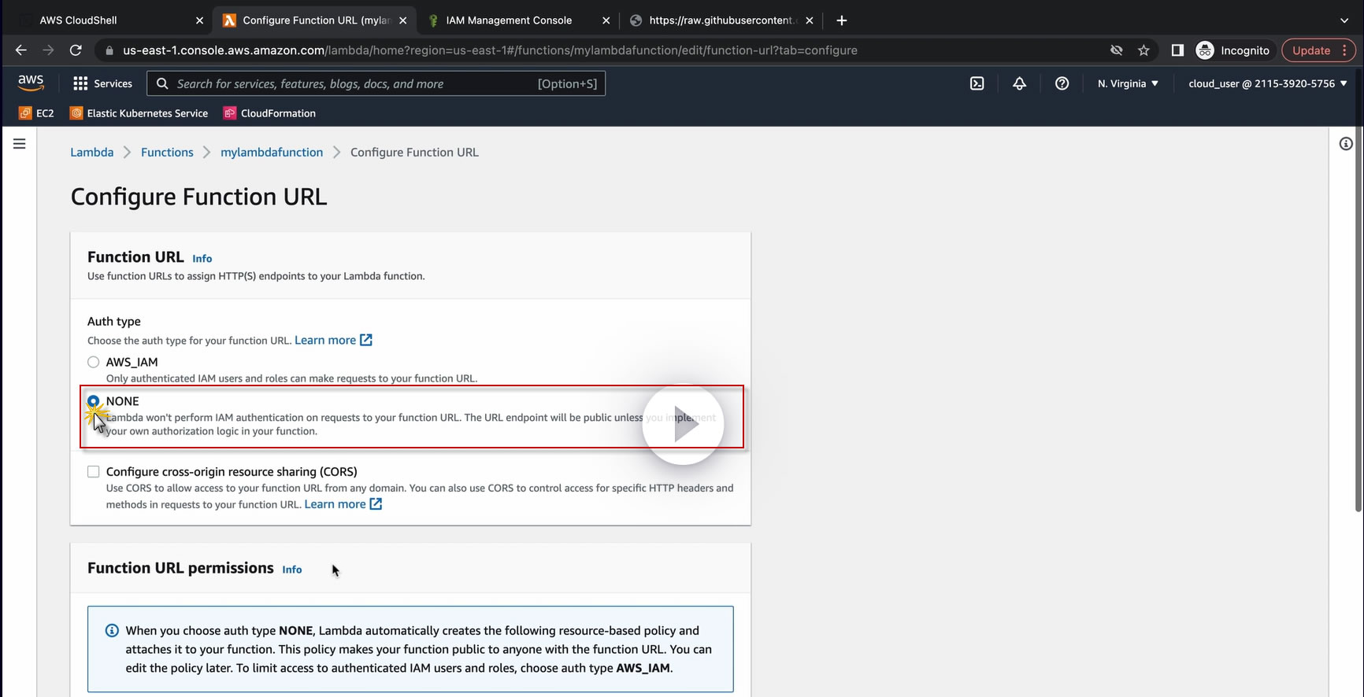Switch to the raw.githubusercontent tab
This screenshot has height=697, width=1364.
[x=721, y=20]
